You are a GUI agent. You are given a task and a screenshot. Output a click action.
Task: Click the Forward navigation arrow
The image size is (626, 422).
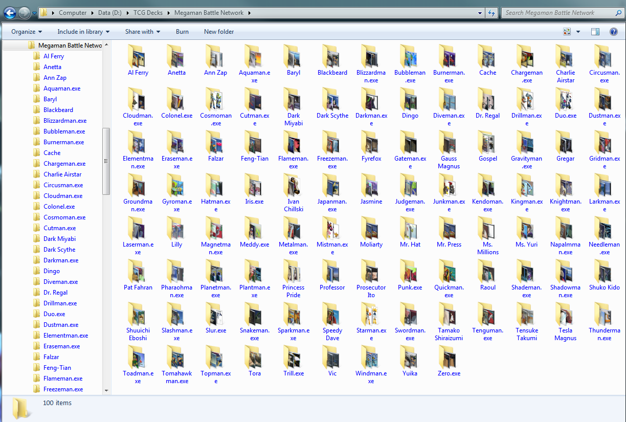[24, 13]
